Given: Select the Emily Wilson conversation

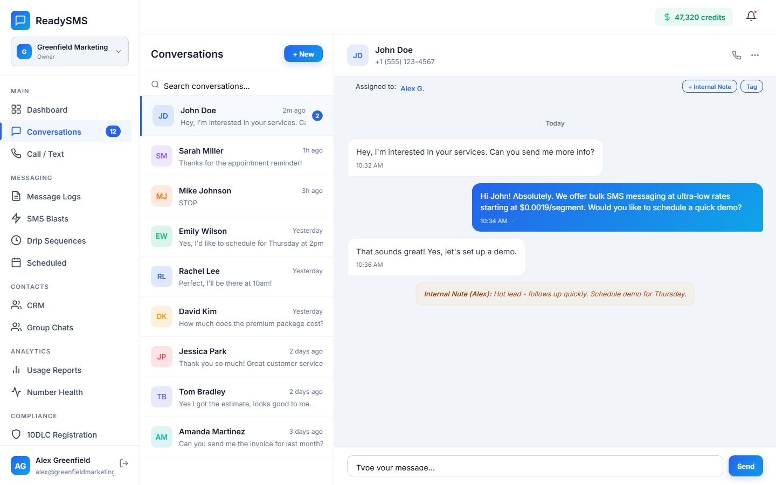Looking at the screenshot, I should coord(237,237).
